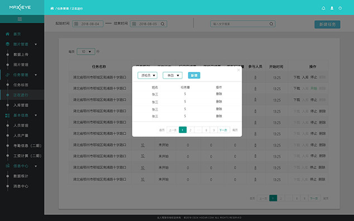The height and width of the screenshot is (221, 354).
Task: Click 尾页 in the dialog pagination
Action: point(235,130)
